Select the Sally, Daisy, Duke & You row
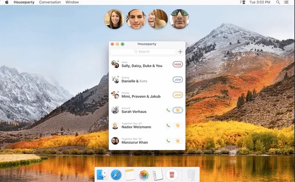 147,65
